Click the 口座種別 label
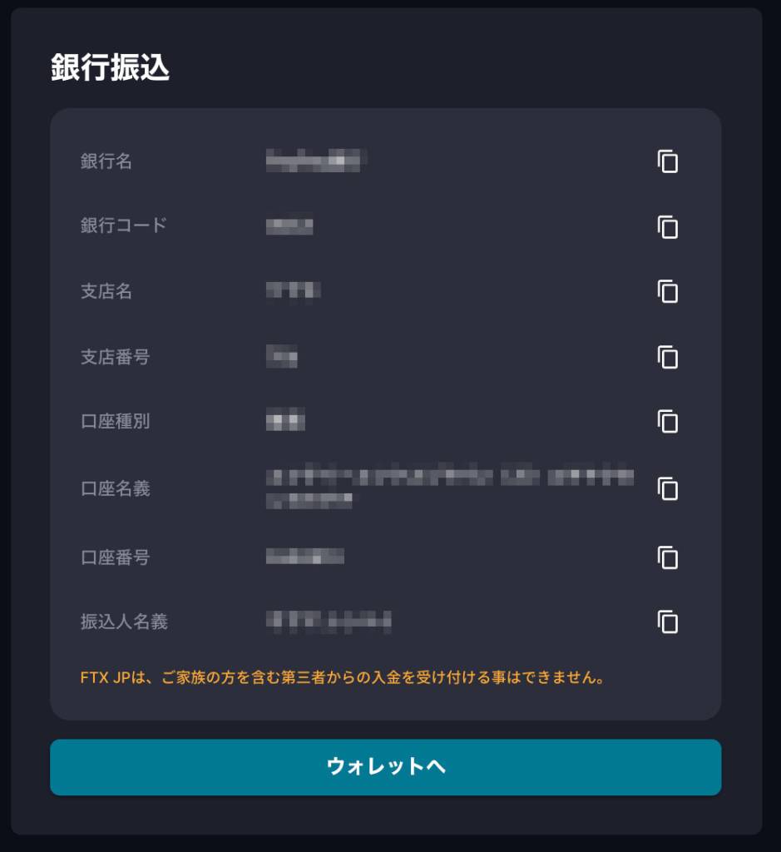Viewport: 781px width, 852px height. point(115,421)
